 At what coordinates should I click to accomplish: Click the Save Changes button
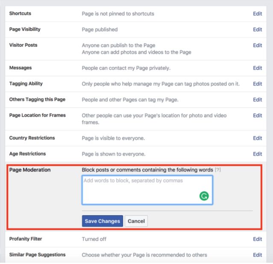102,221
